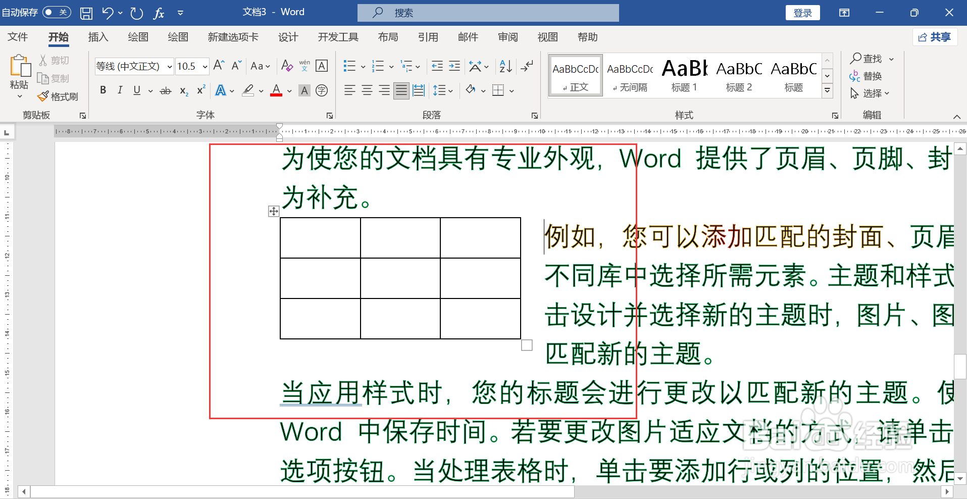
Task: Click the search (搜索) box
Action: 488,13
